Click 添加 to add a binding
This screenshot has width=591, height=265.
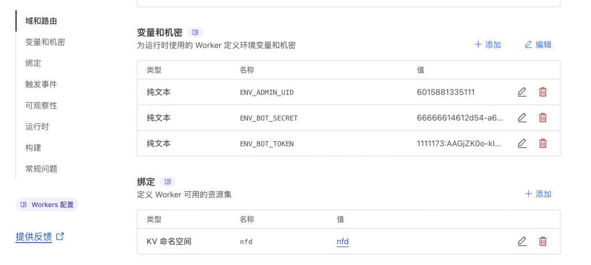[537, 194]
